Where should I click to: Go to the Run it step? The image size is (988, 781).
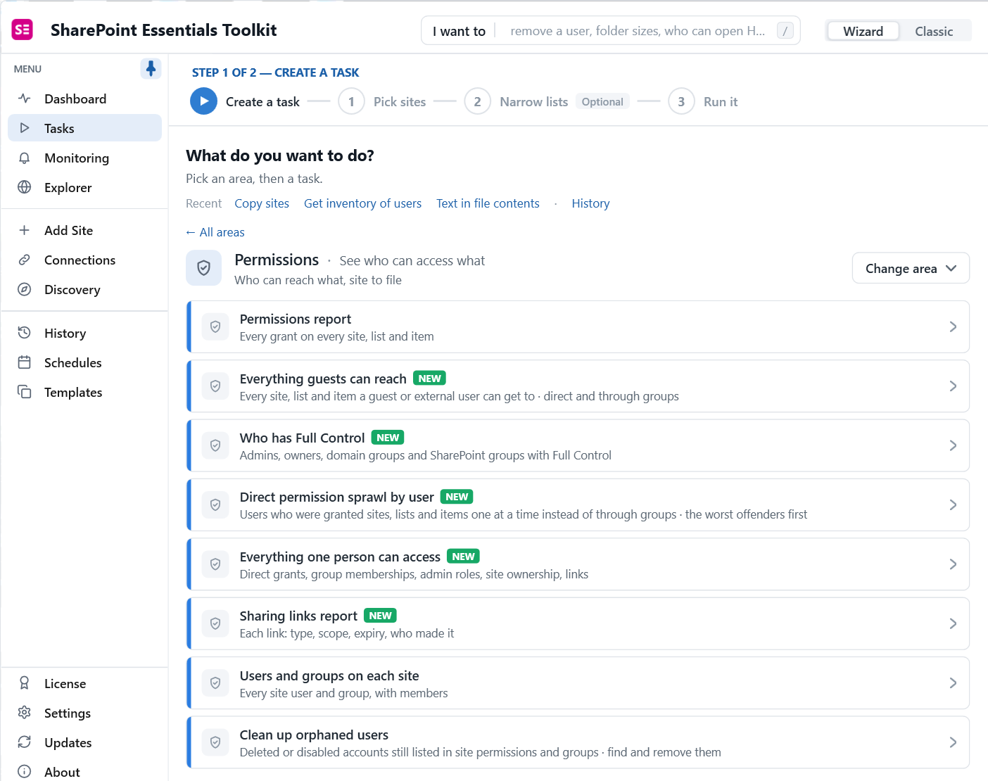[x=703, y=101]
